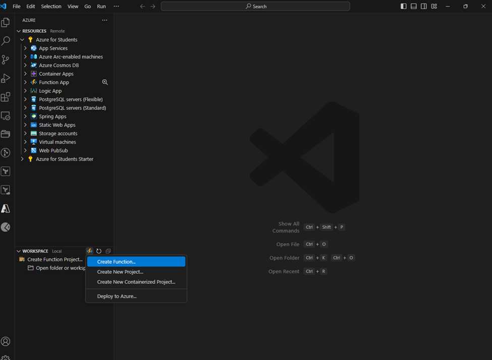Open the Search view in activity bar
Screen dimensions: 492x360
click(6, 41)
